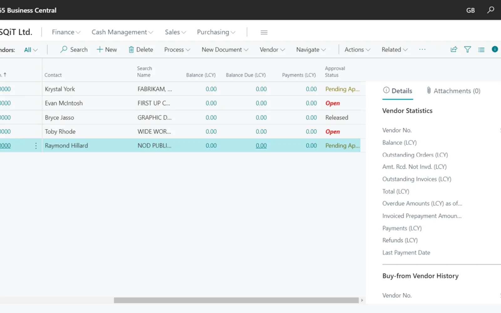This screenshot has height=313, width=501.
Task: Click Balance Due (LCY) column header
Action: point(246,75)
